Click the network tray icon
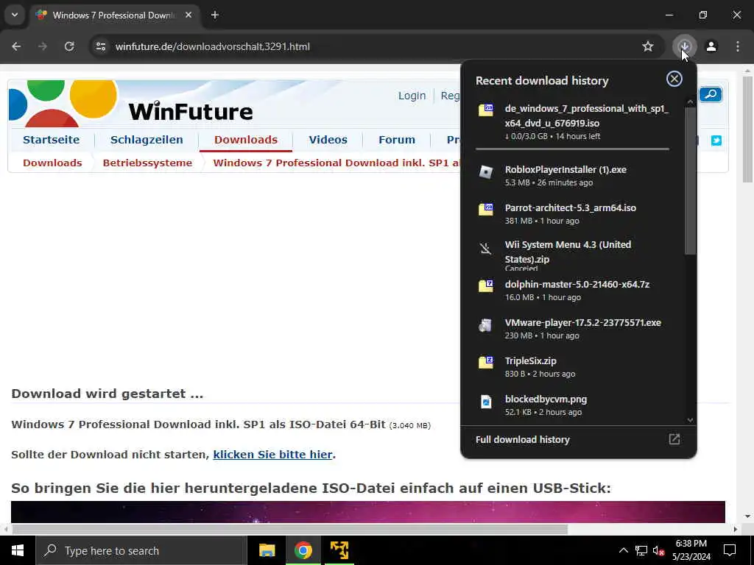The image size is (754, 565). coord(641,550)
